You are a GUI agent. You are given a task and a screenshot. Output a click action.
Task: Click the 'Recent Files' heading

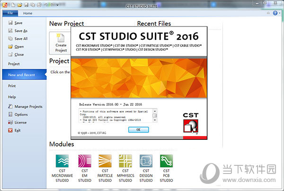(154, 24)
